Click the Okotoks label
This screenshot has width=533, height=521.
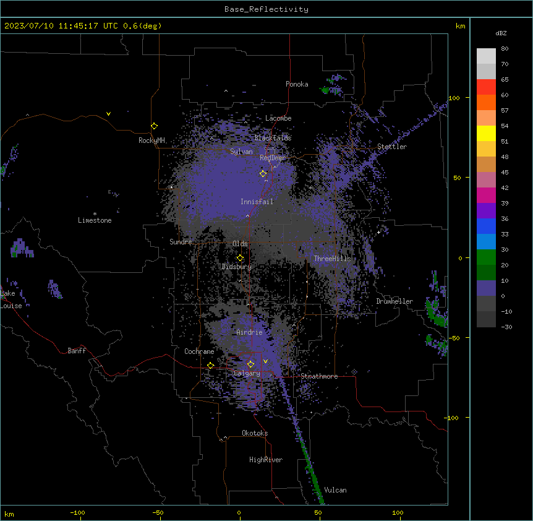[255, 433]
